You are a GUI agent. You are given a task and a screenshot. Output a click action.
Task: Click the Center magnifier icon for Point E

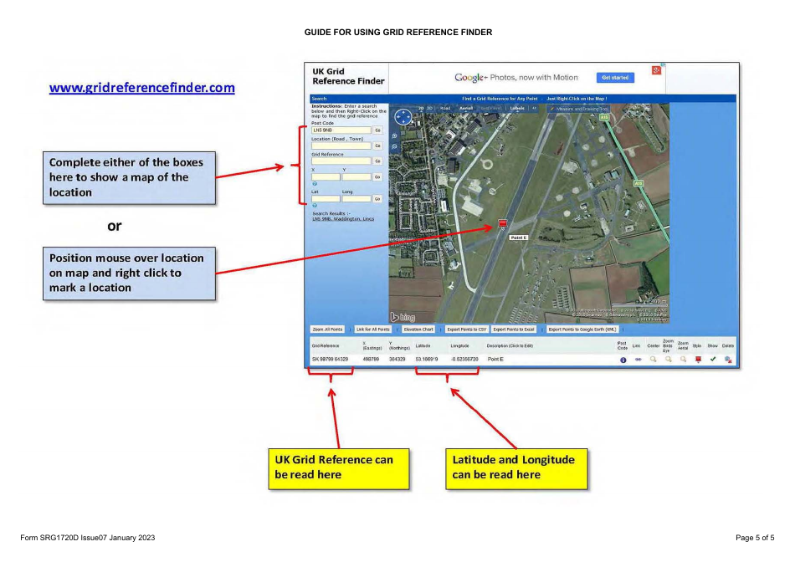click(x=653, y=360)
